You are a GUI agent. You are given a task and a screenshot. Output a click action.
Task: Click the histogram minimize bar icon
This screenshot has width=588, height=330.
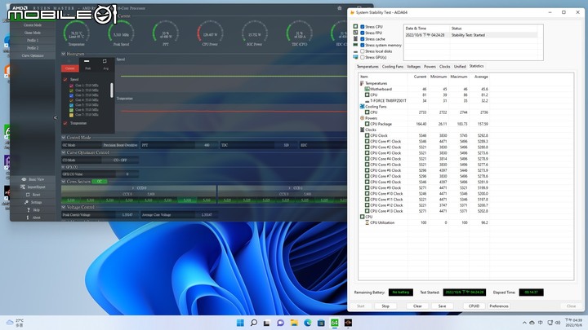[x=87, y=61]
